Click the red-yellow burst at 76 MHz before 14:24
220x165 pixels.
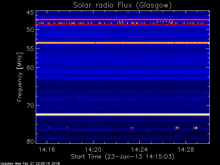[x=132, y=128]
